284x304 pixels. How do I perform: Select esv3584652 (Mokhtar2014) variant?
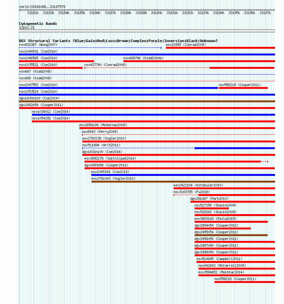[221, 272]
